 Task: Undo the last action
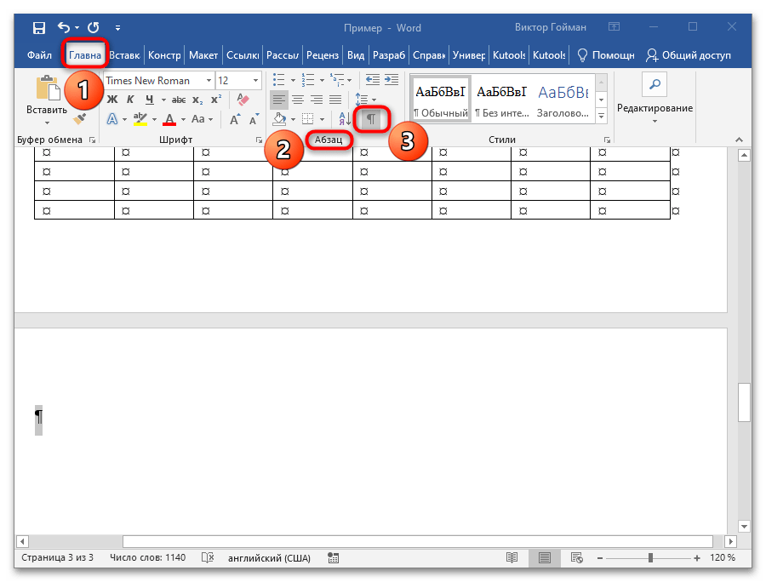pos(64,27)
